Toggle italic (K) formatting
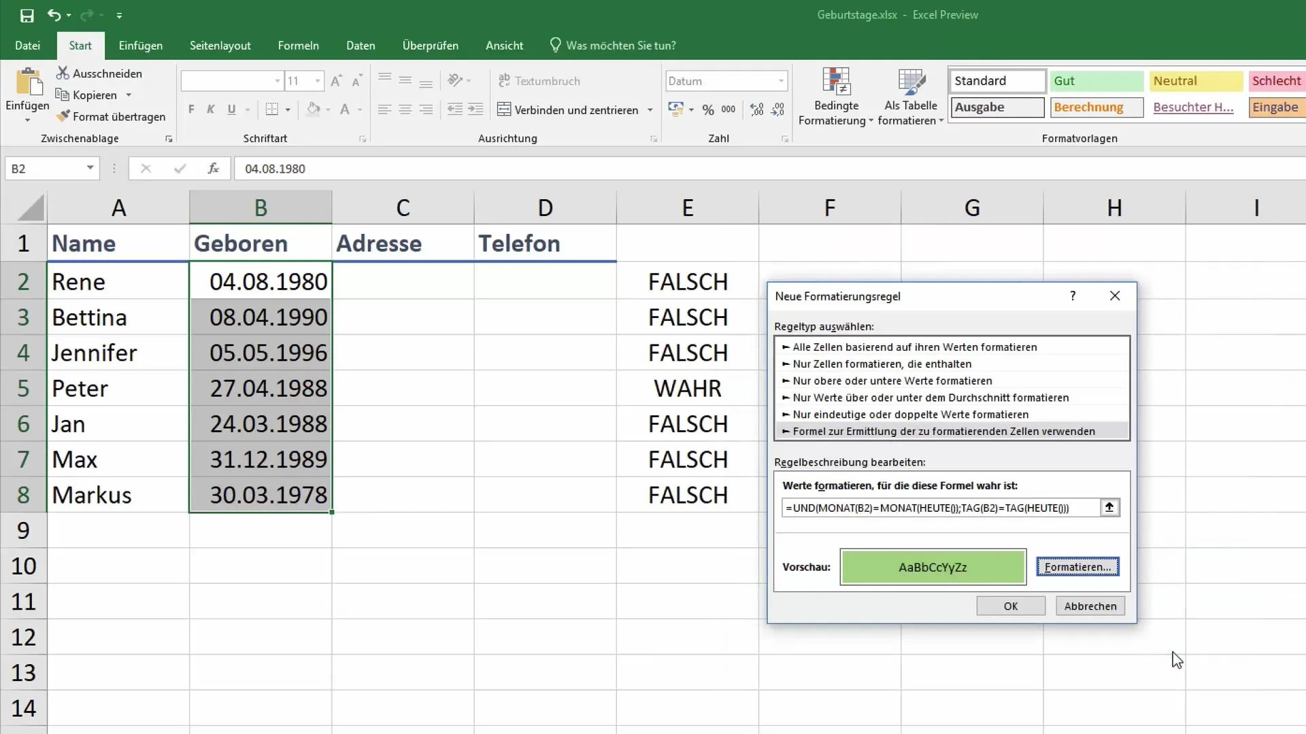The width and height of the screenshot is (1306, 734). (x=211, y=109)
